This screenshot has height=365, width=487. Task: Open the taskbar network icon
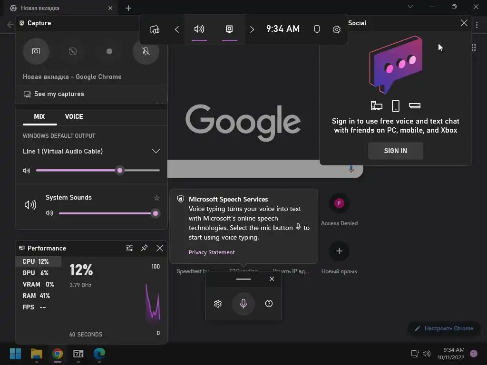415,354
